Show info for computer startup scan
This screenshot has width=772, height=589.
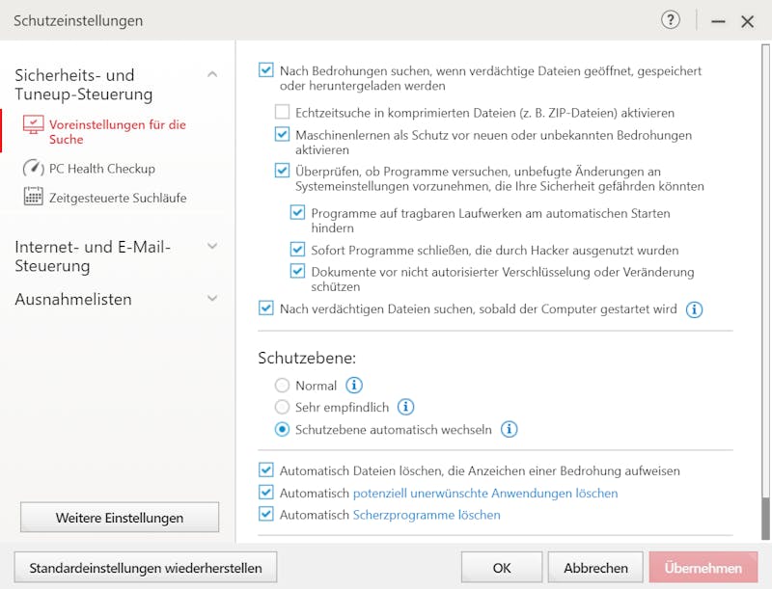pyautogui.click(x=694, y=309)
